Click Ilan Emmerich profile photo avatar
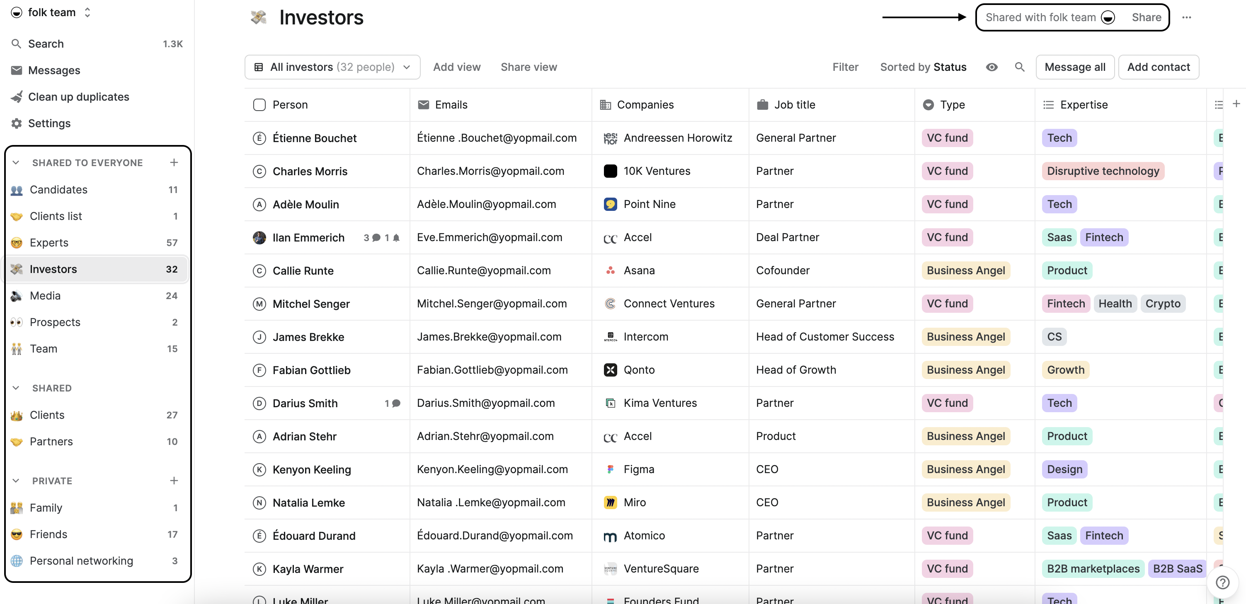Viewport: 1246px width, 604px height. coord(259,237)
